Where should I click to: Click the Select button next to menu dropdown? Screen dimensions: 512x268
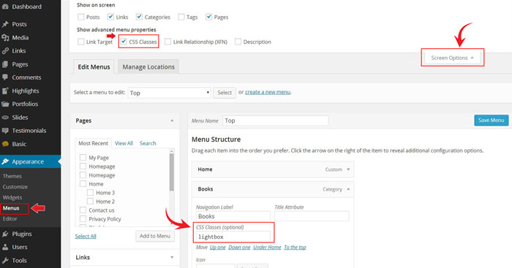click(225, 93)
